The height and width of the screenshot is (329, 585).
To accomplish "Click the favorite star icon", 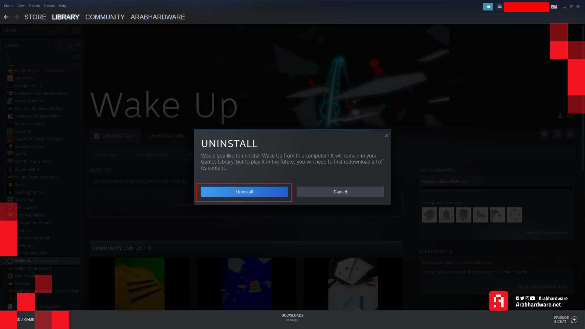I will (570, 134).
